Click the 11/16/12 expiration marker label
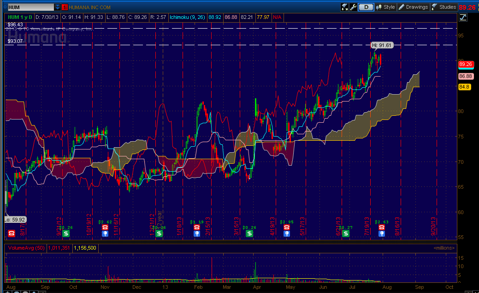 116,224
